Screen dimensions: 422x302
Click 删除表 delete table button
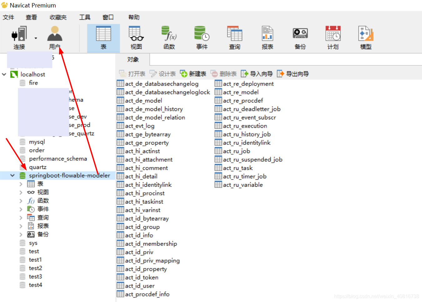(224, 74)
